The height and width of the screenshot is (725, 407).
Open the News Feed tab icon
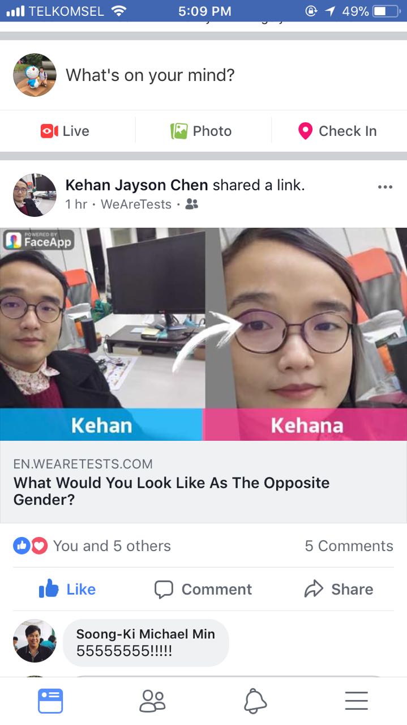50,701
